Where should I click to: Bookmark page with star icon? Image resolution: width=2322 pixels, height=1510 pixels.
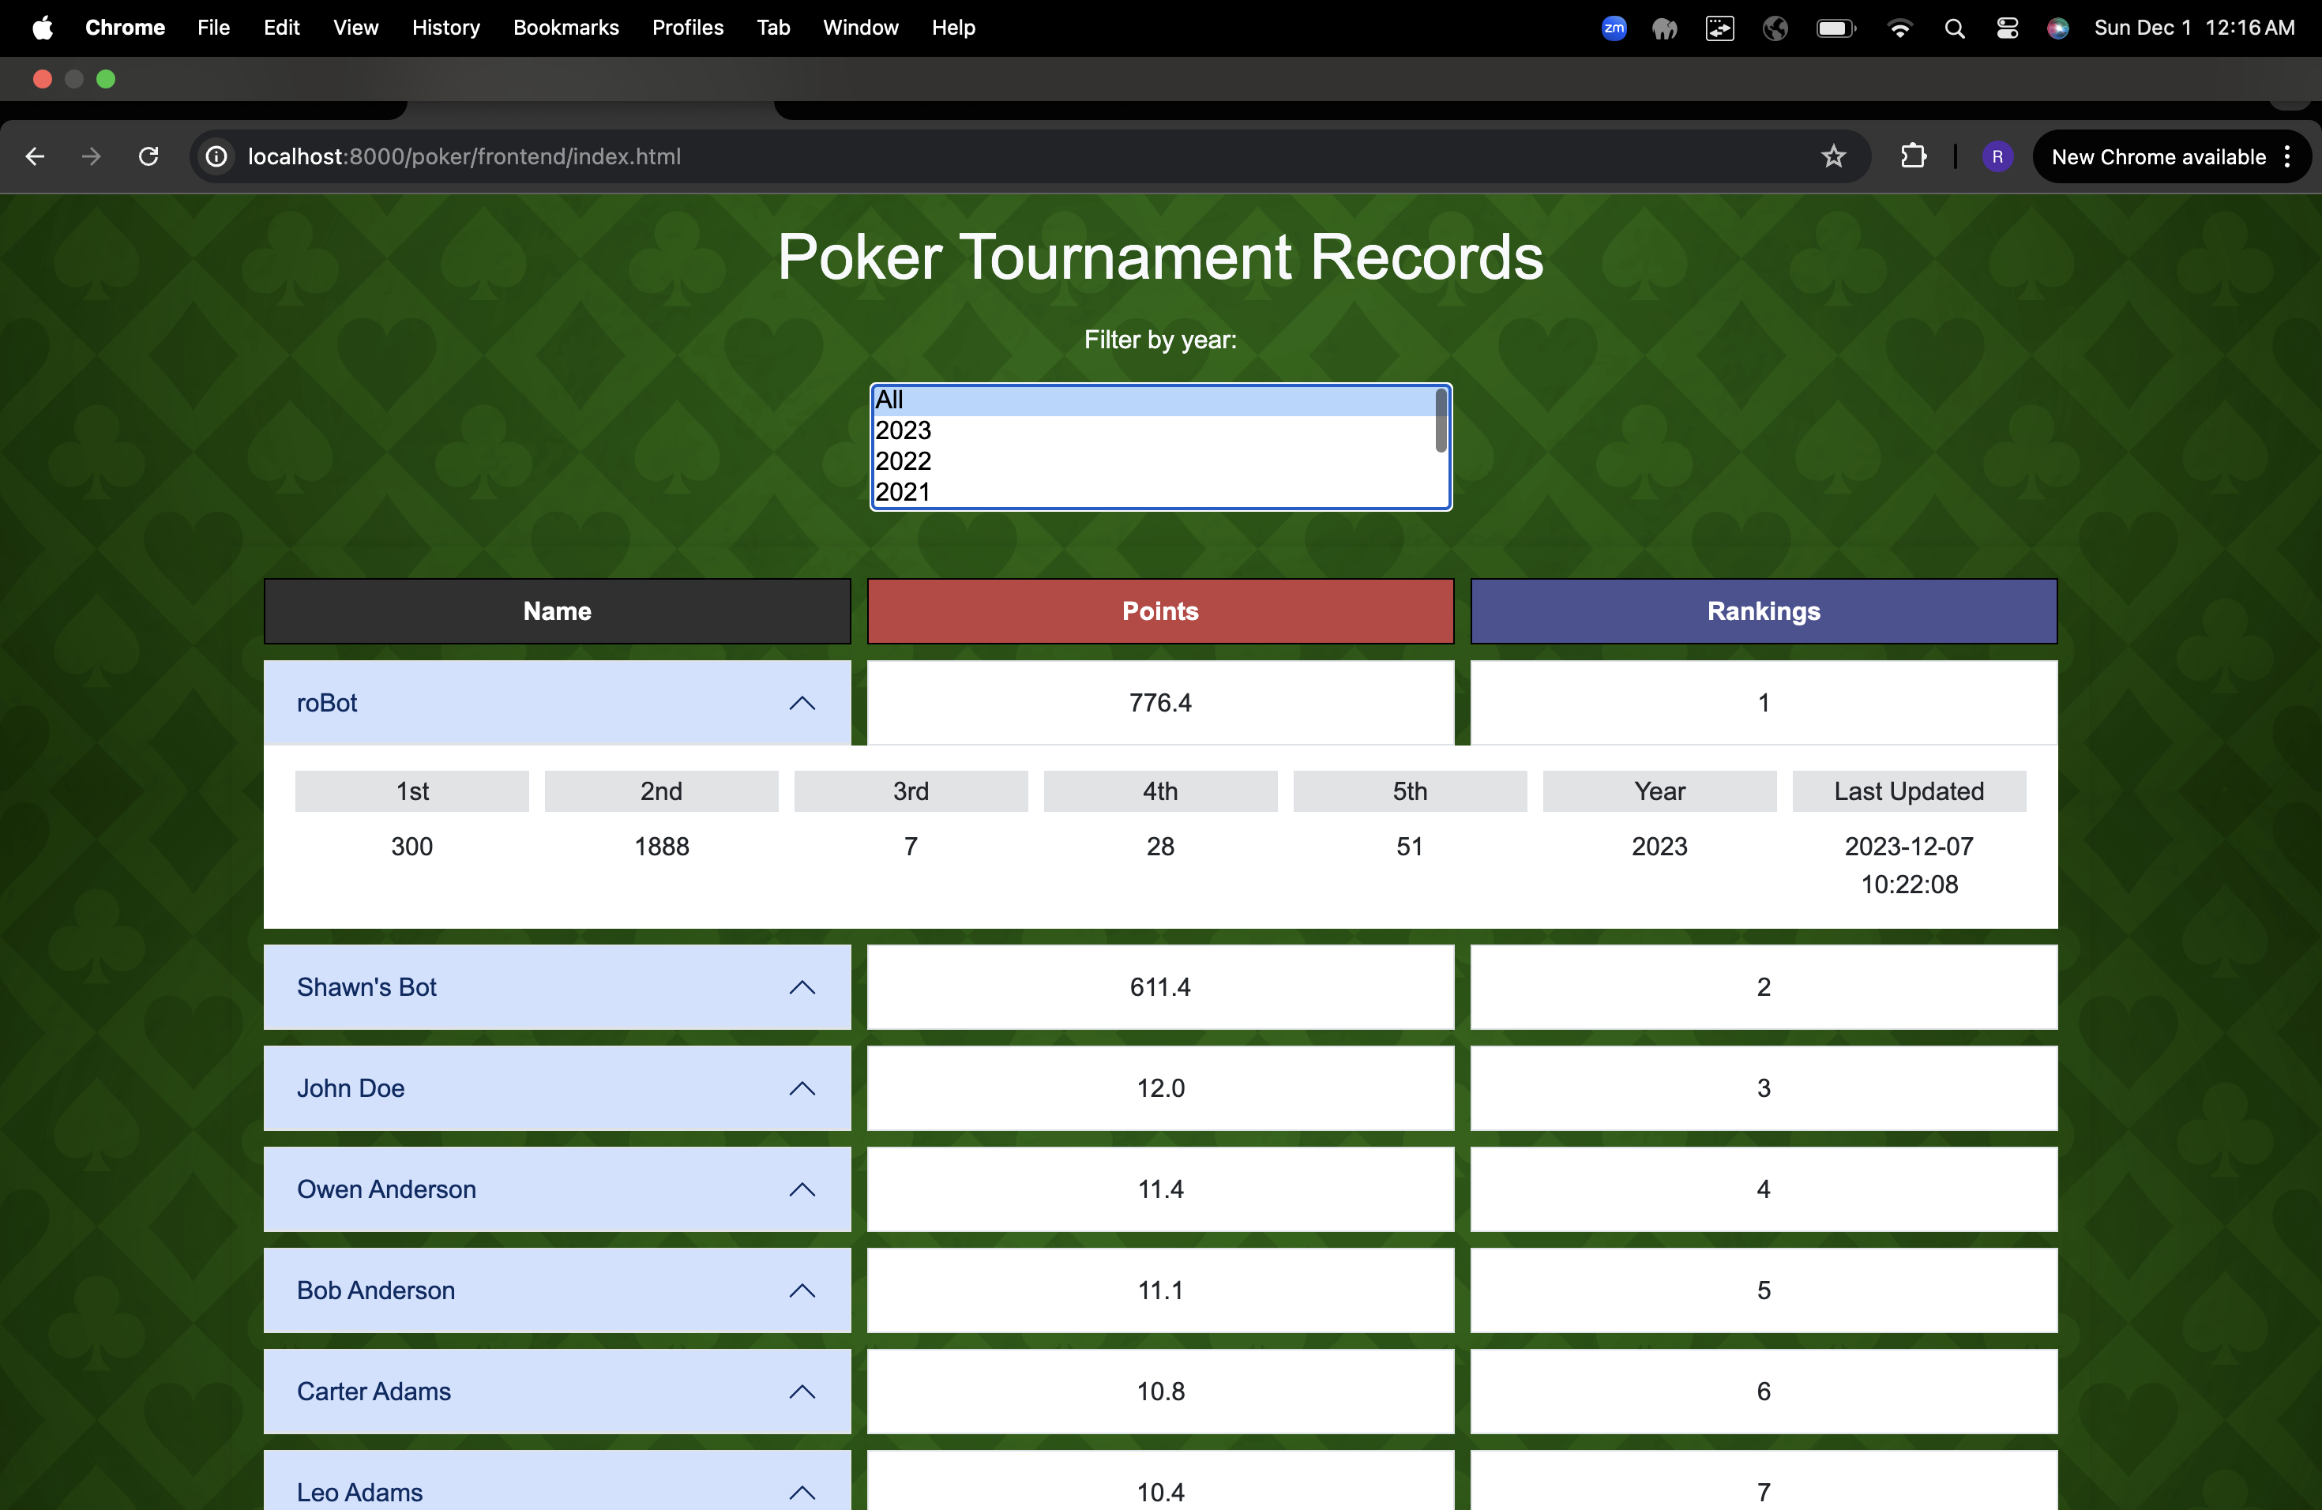pyautogui.click(x=1833, y=156)
